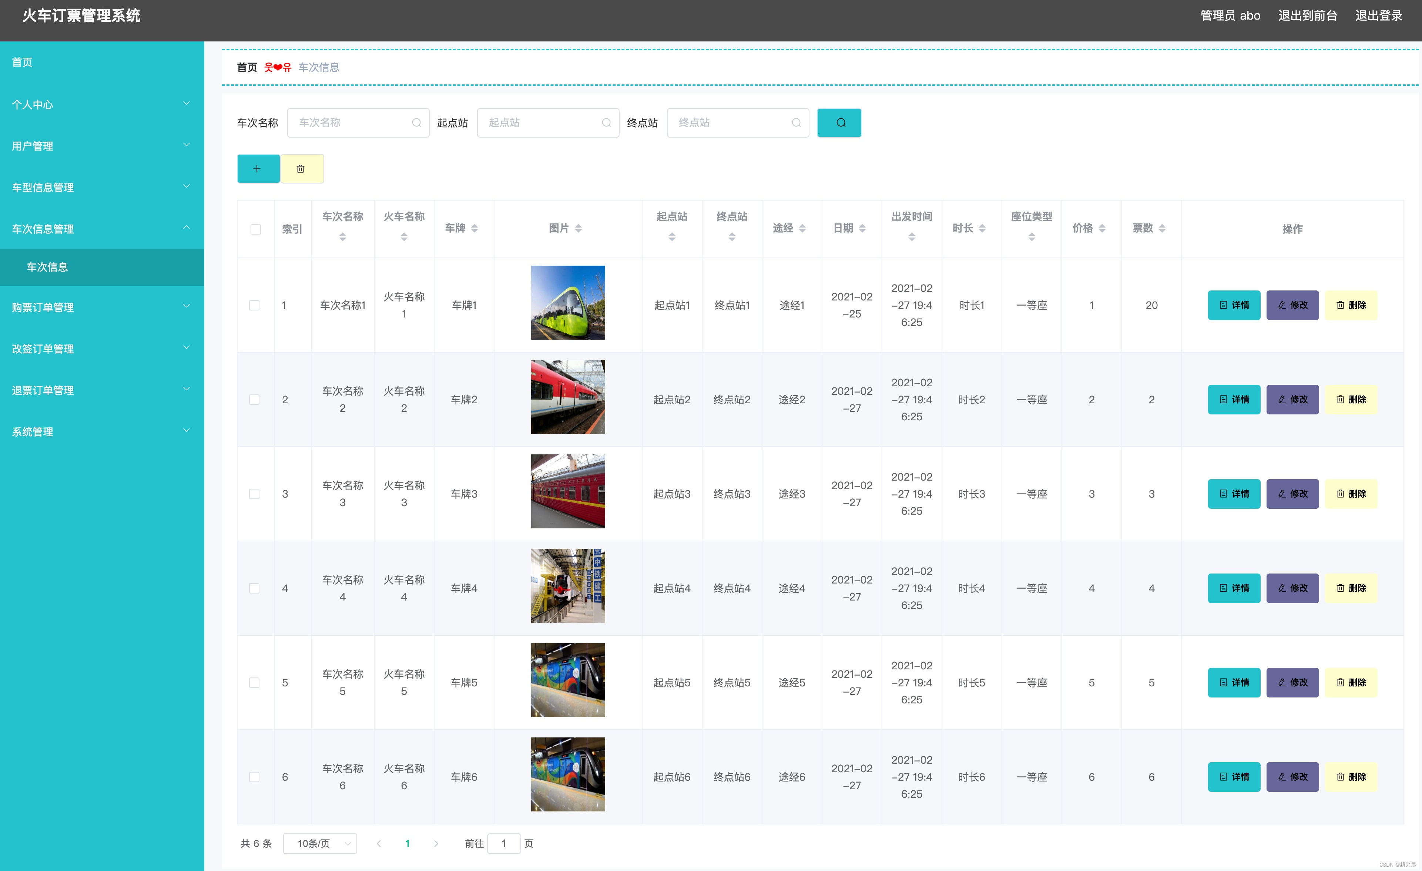The image size is (1422, 871).
Task: Sort table by 价格 column arrows
Action: (x=1102, y=228)
